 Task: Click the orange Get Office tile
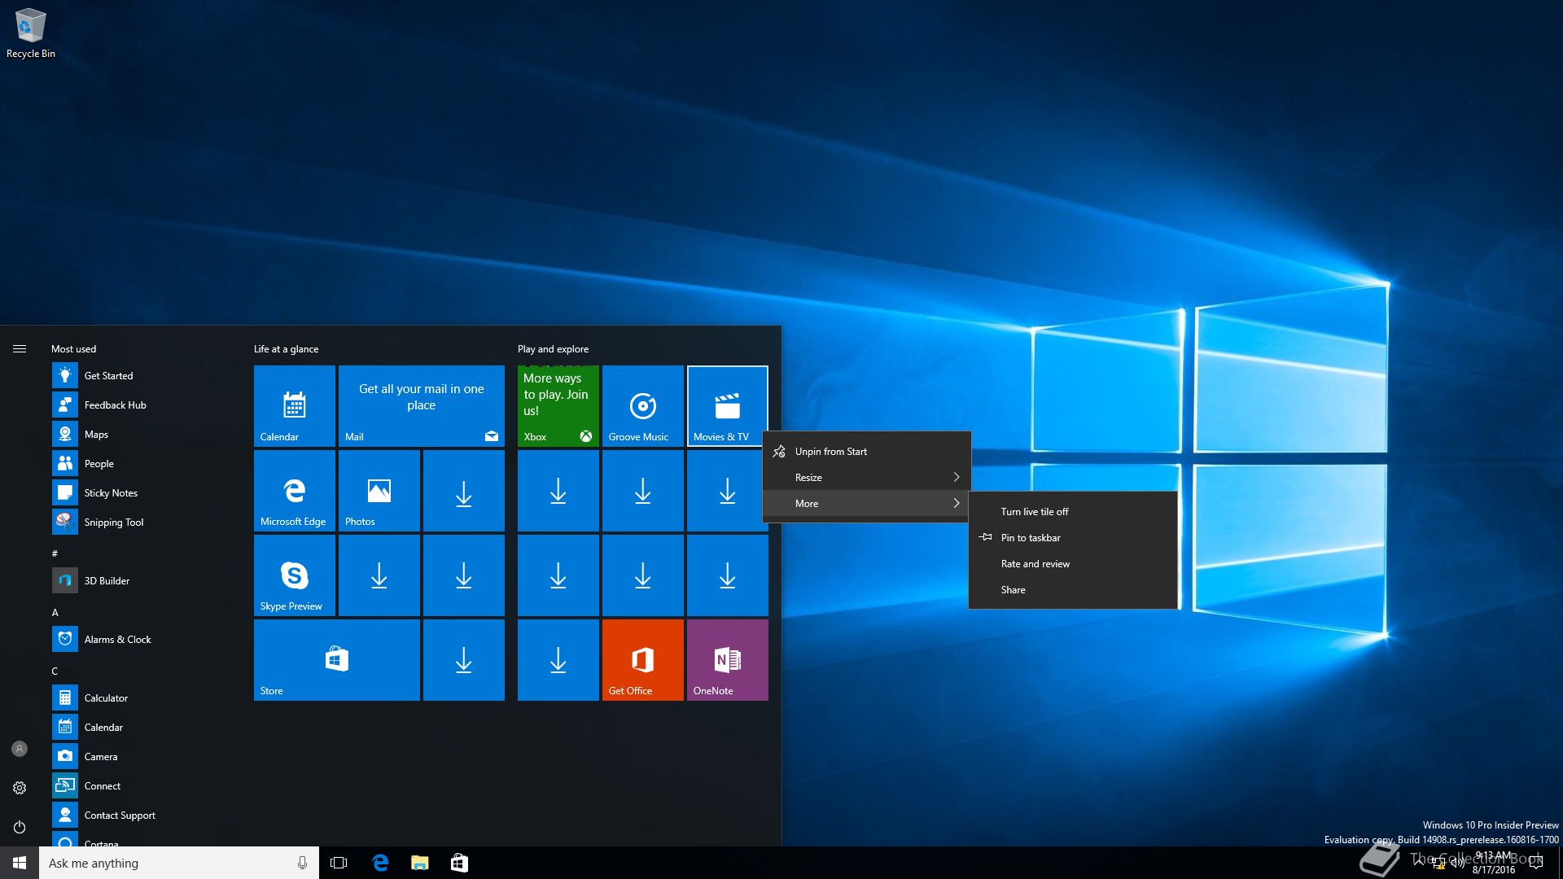643,660
